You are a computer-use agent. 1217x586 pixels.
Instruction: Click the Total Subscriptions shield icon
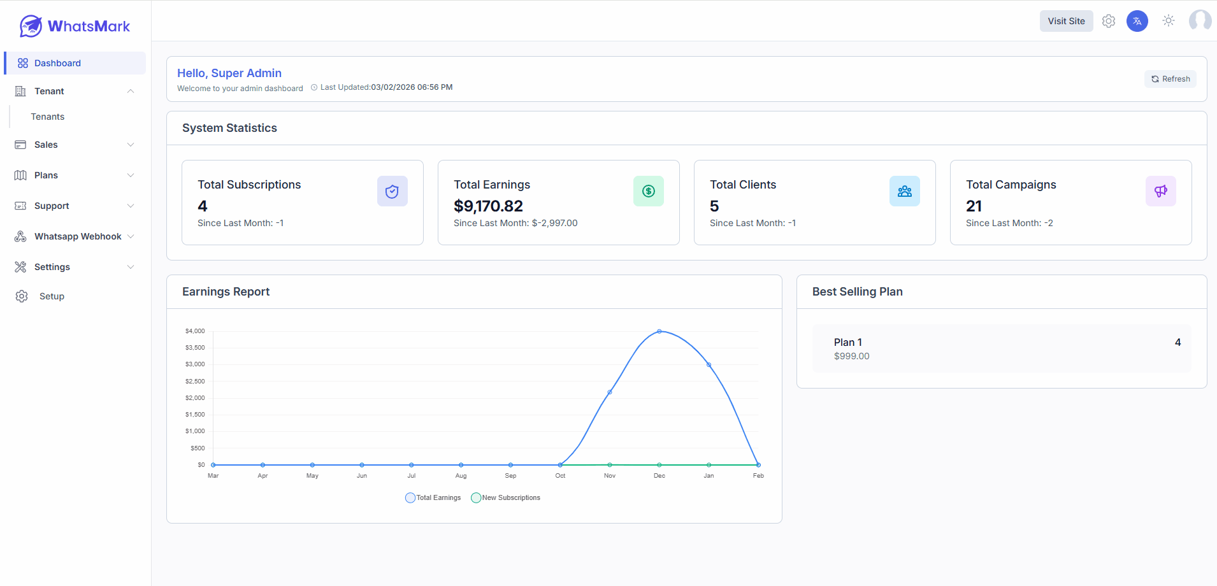tap(392, 191)
